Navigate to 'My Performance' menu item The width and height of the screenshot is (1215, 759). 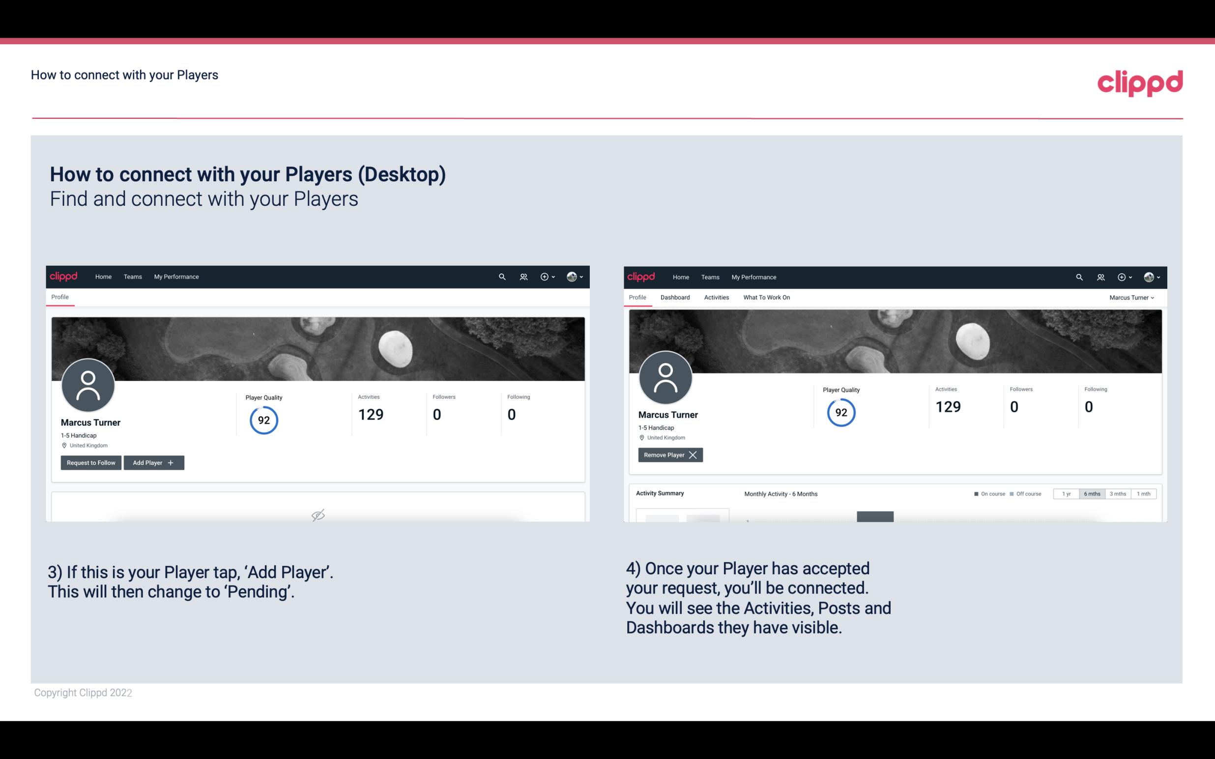[x=175, y=276]
